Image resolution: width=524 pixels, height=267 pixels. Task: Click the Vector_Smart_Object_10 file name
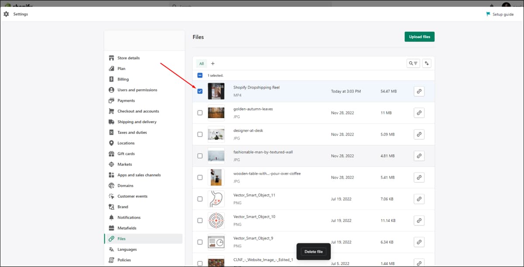pos(254,217)
